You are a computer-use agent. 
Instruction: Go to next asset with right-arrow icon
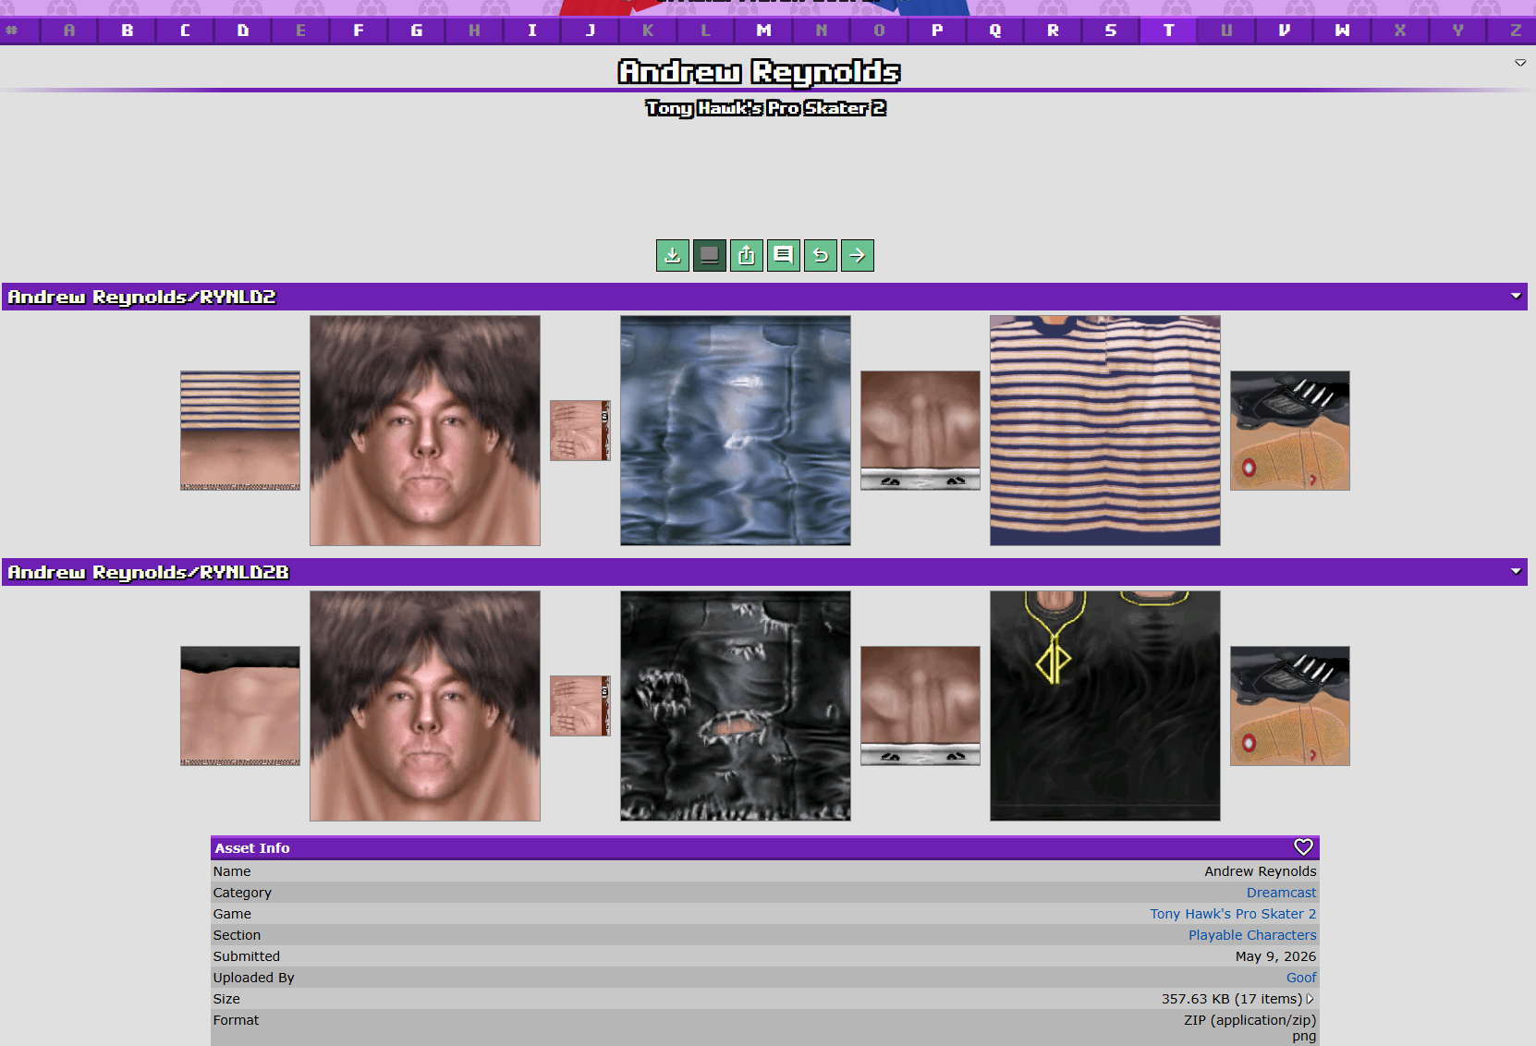(x=858, y=255)
